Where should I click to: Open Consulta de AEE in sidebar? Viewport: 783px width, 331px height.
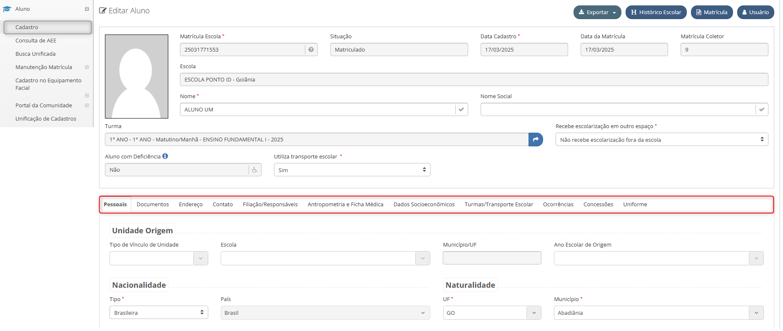[x=36, y=40]
